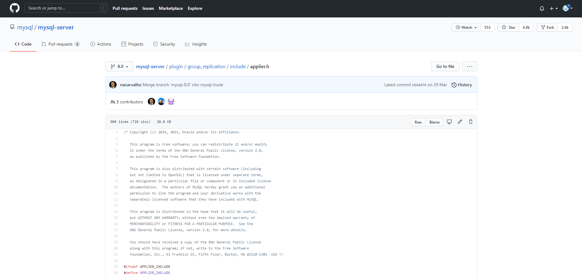
Task: Switch to the Security tab
Action: [x=164, y=44]
